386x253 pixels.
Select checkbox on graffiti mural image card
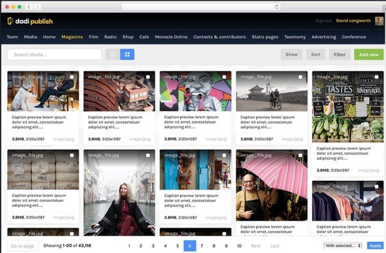click(x=224, y=77)
